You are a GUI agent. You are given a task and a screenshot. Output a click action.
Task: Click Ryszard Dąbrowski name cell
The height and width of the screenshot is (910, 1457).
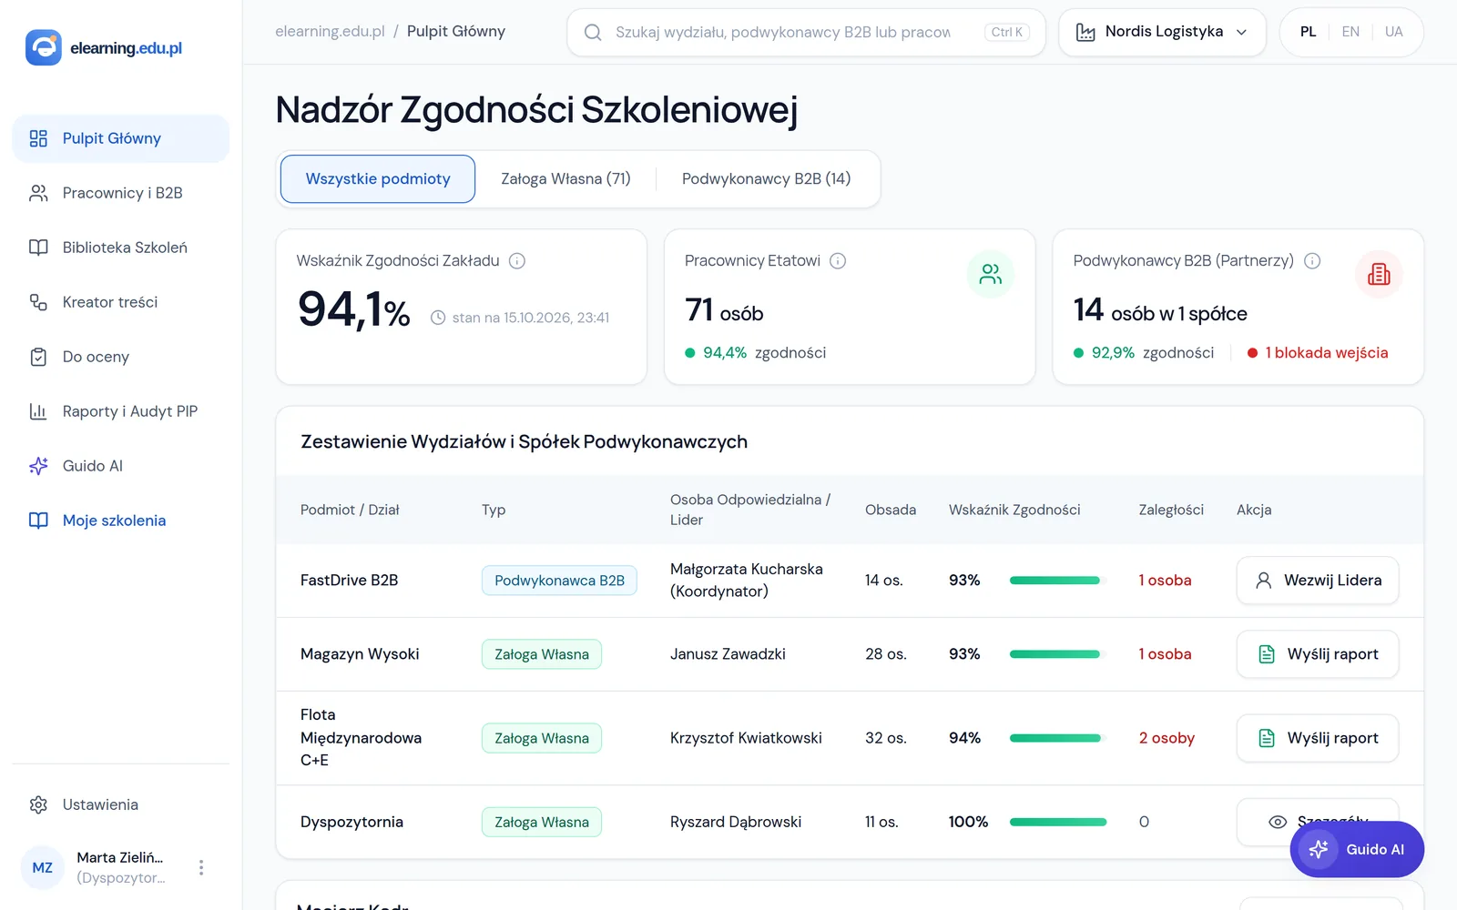pos(736,822)
